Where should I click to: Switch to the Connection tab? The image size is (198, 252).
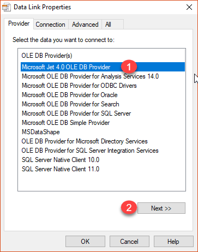50,25
